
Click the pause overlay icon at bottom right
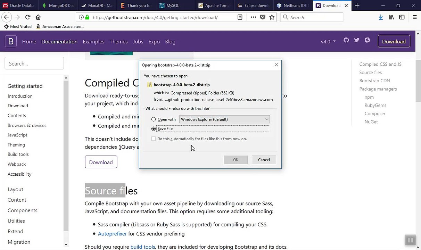click(410, 240)
